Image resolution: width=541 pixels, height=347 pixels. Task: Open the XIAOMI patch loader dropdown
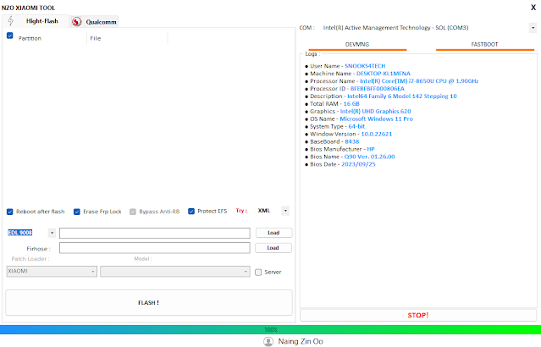(x=52, y=272)
